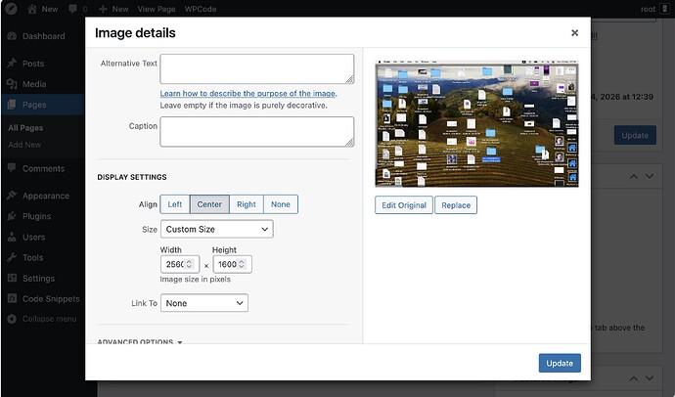Open Posts in the admin sidebar
675x397 pixels.
click(x=33, y=64)
